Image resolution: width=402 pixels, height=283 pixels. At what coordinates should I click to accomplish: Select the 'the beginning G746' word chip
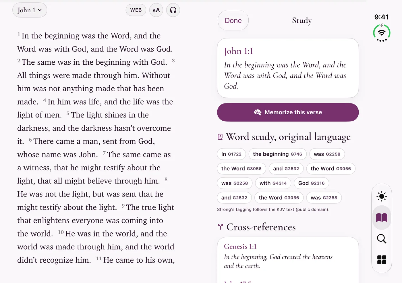278,154
